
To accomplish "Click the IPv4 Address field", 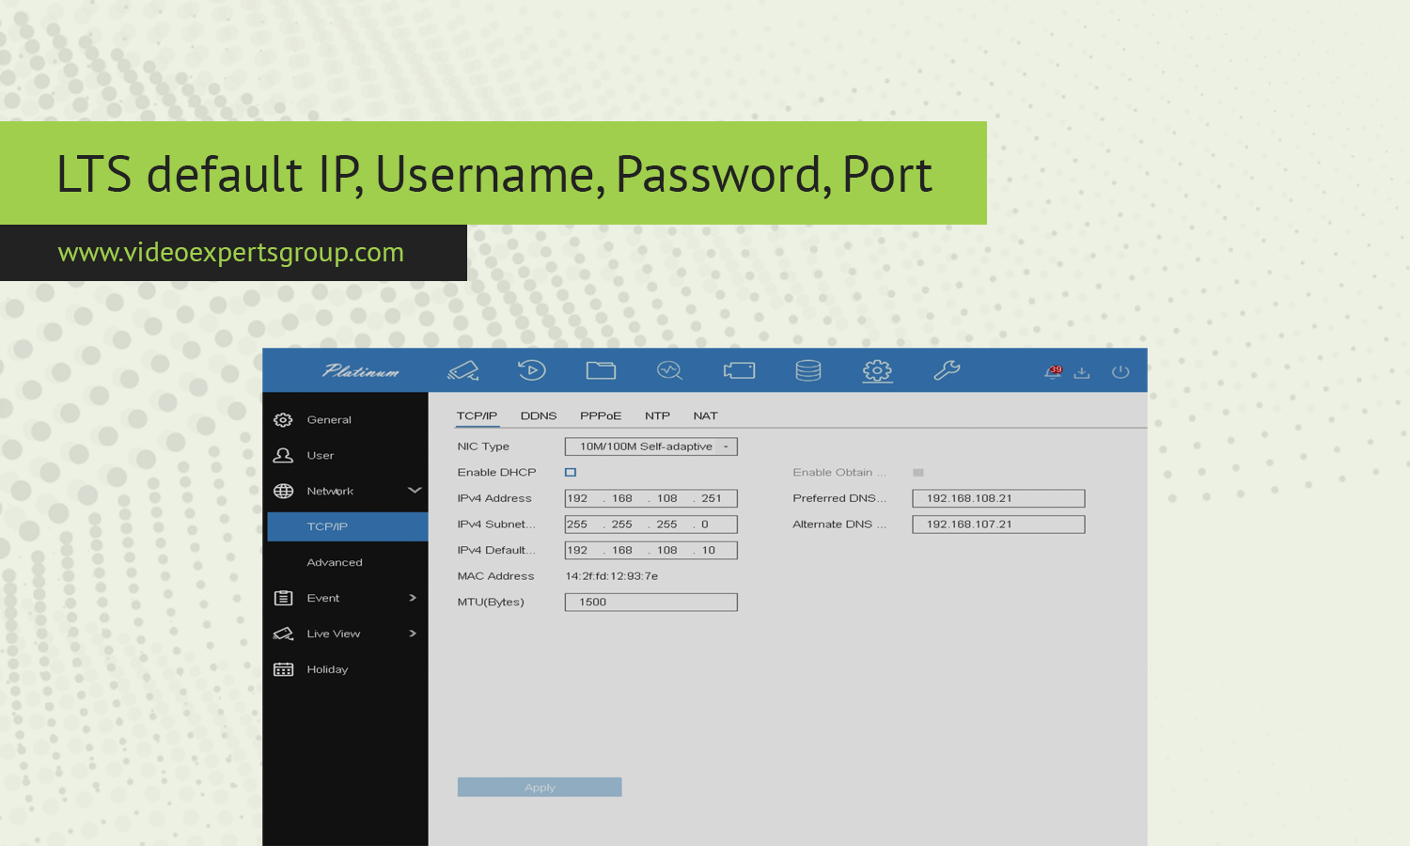I will tap(650, 498).
